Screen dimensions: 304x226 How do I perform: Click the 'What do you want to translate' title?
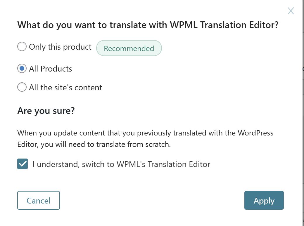pos(148,25)
